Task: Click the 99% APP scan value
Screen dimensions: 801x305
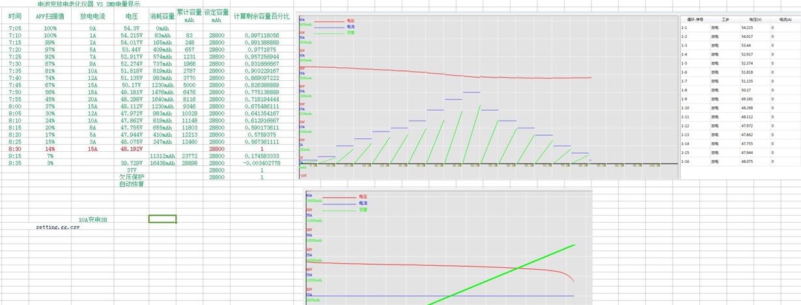Action: point(50,42)
